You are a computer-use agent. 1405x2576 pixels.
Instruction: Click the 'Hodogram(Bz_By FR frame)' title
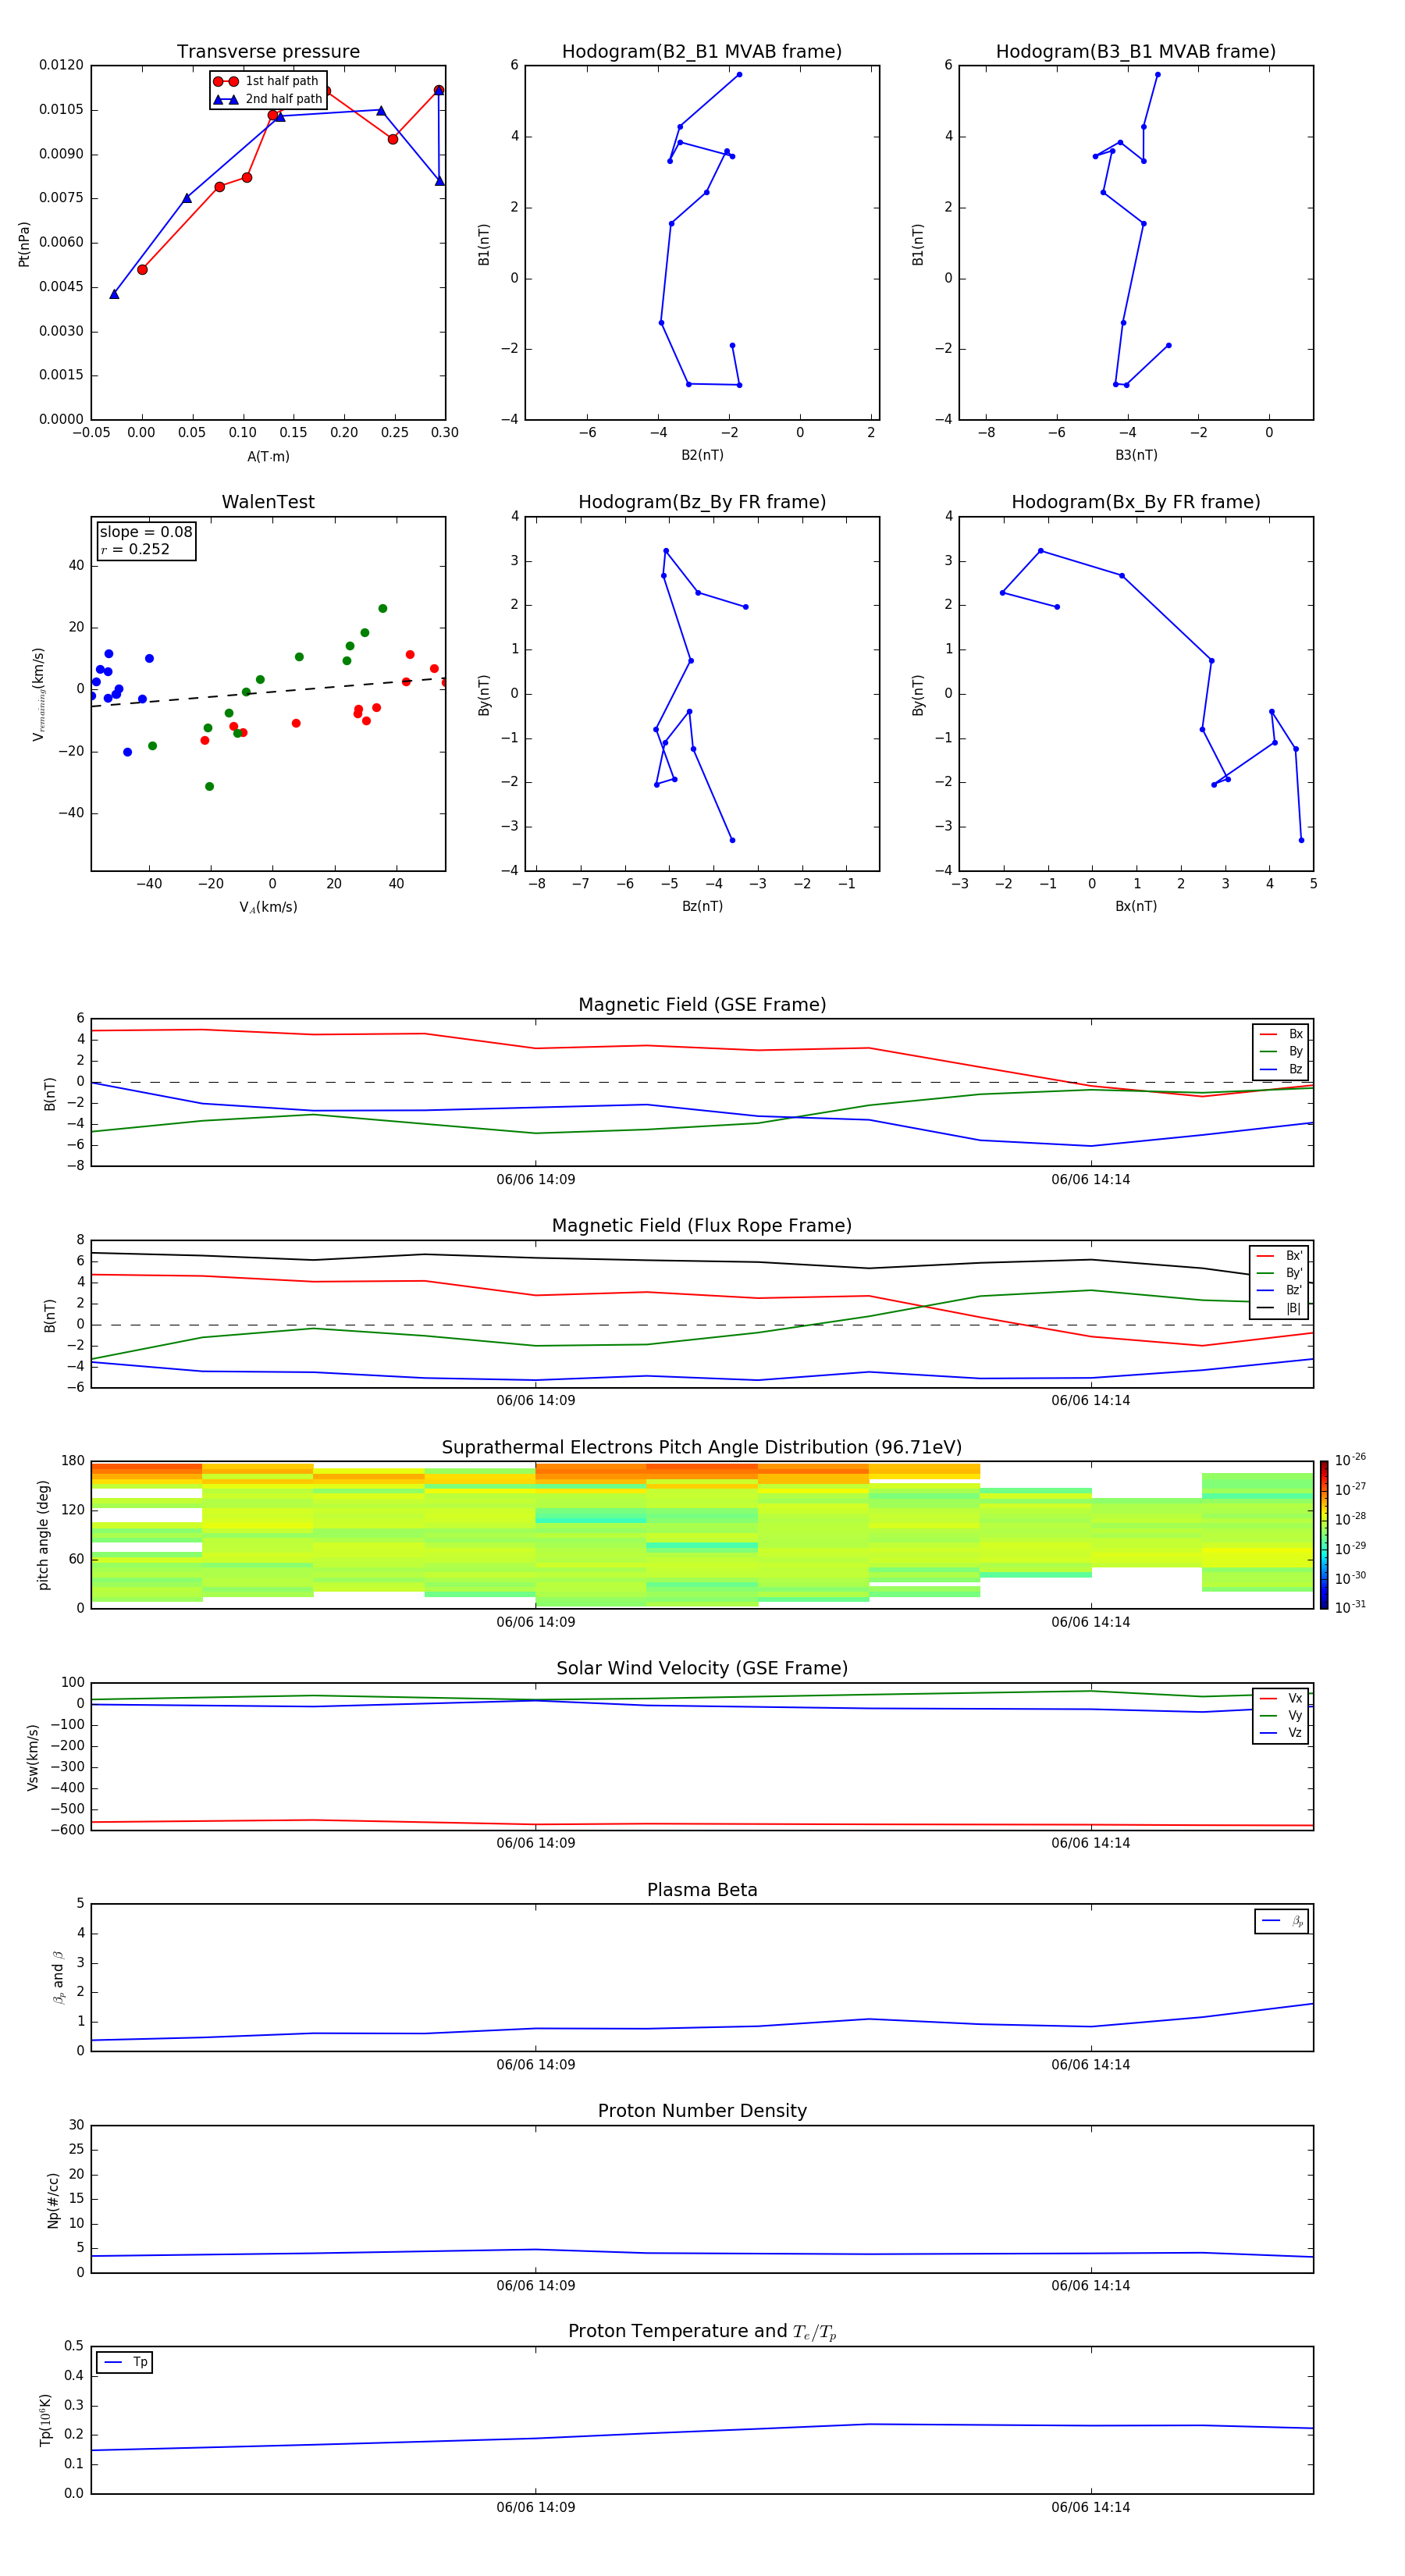tap(702, 502)
